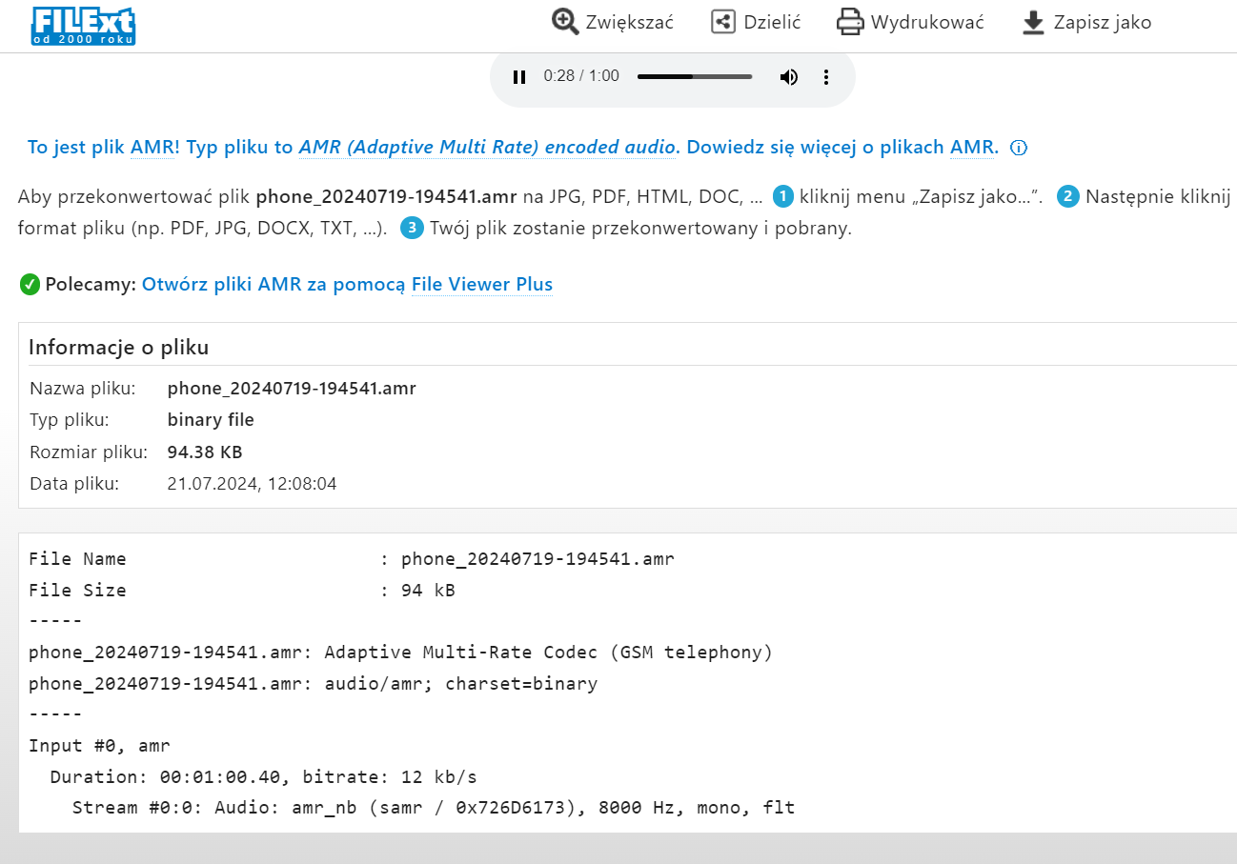Pause the audio playback

(x=519, y=77)
